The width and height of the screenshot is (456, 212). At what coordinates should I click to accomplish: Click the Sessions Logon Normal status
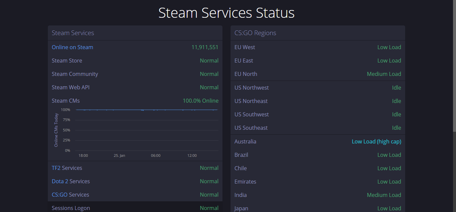[x=209, y=208]
